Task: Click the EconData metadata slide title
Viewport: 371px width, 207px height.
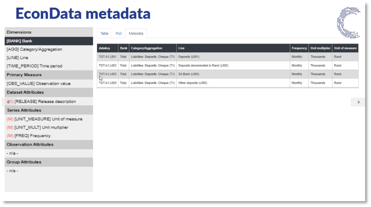Action: pos(83,14)
